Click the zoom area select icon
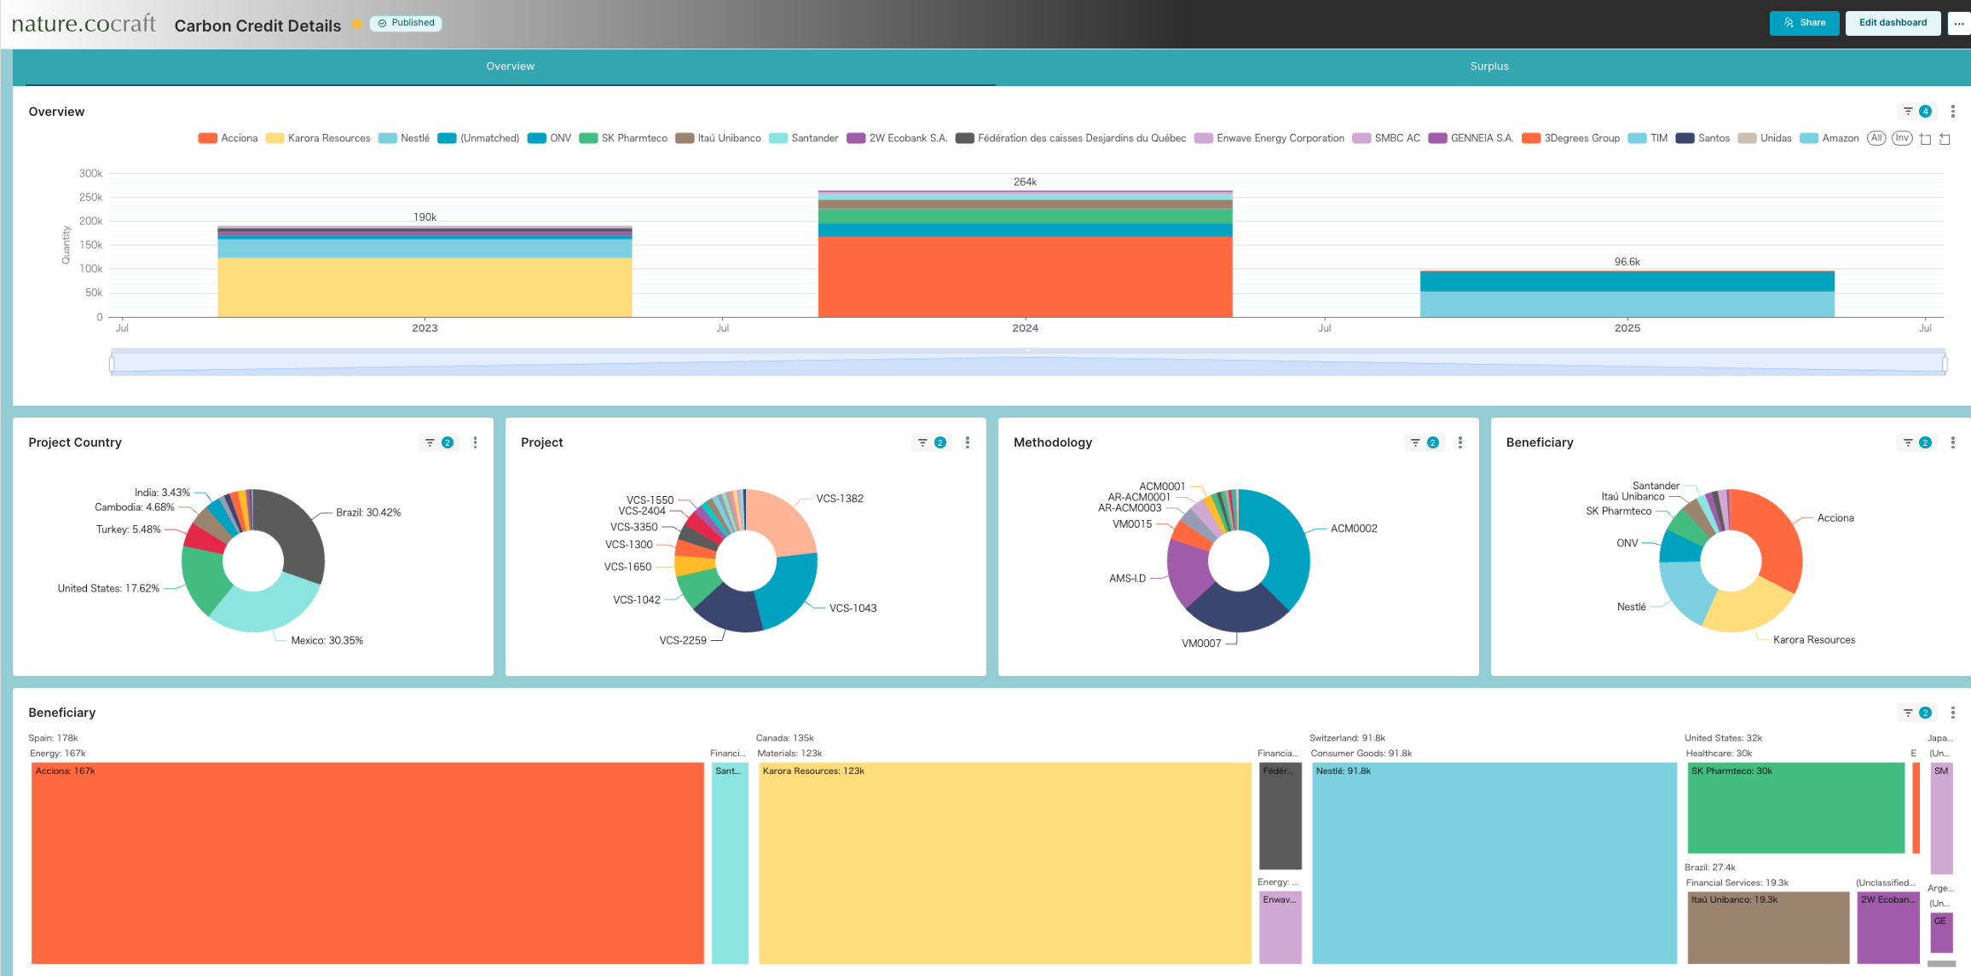This screenshot has height=976, width=1971. pyautogui.click(x=1925, y=139)
